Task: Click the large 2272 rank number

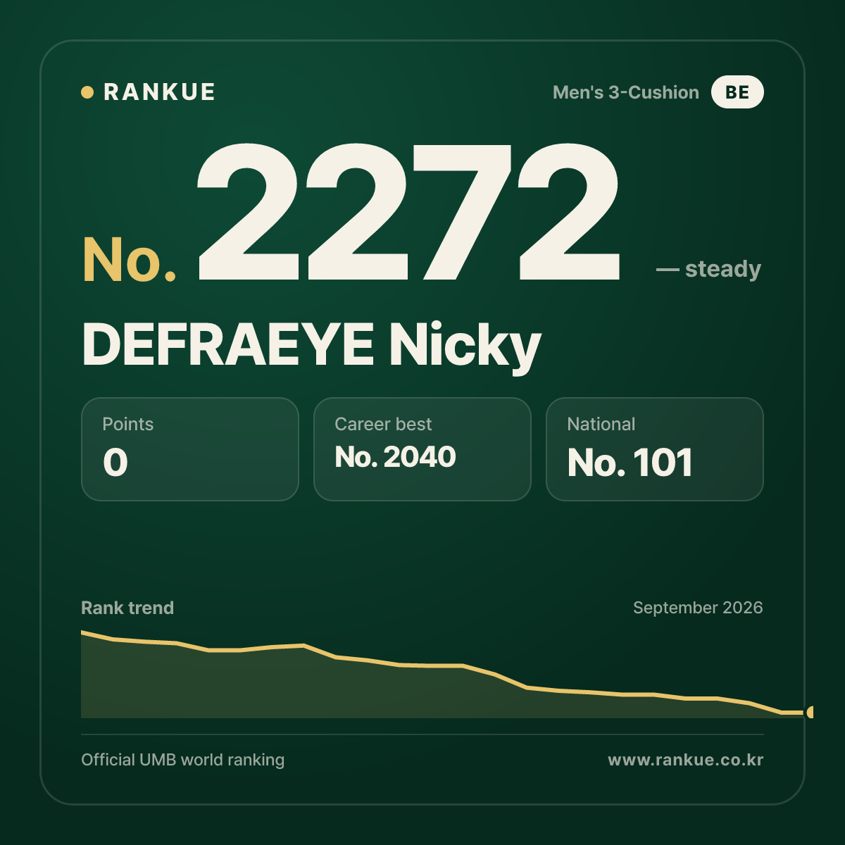Action: pos(408,211)
